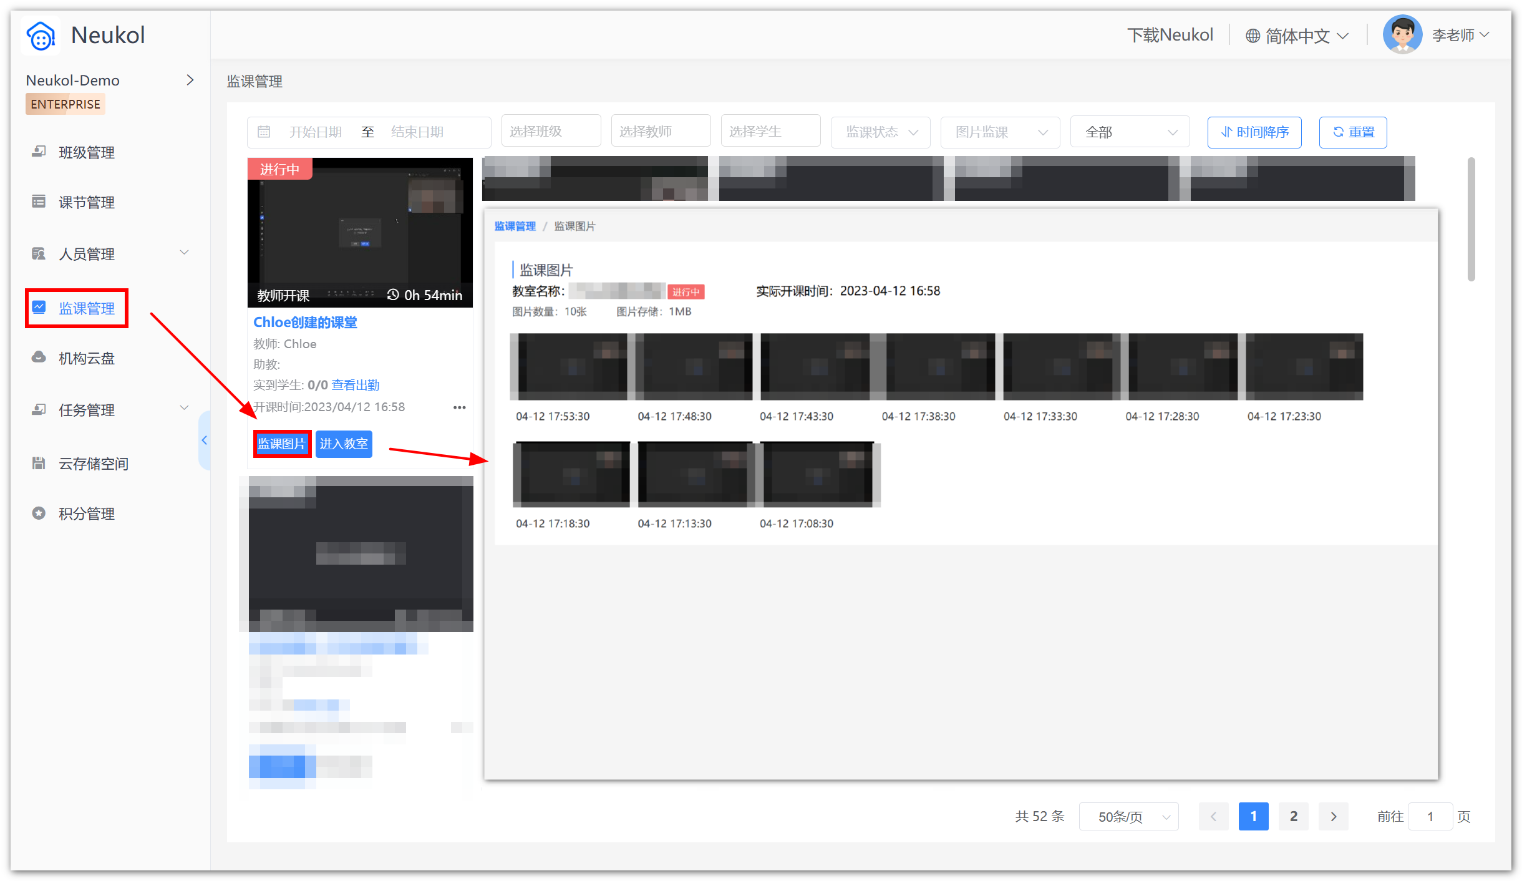Open 课节管理 in the sidebar

pyautogui.click(x=86, y=202)
